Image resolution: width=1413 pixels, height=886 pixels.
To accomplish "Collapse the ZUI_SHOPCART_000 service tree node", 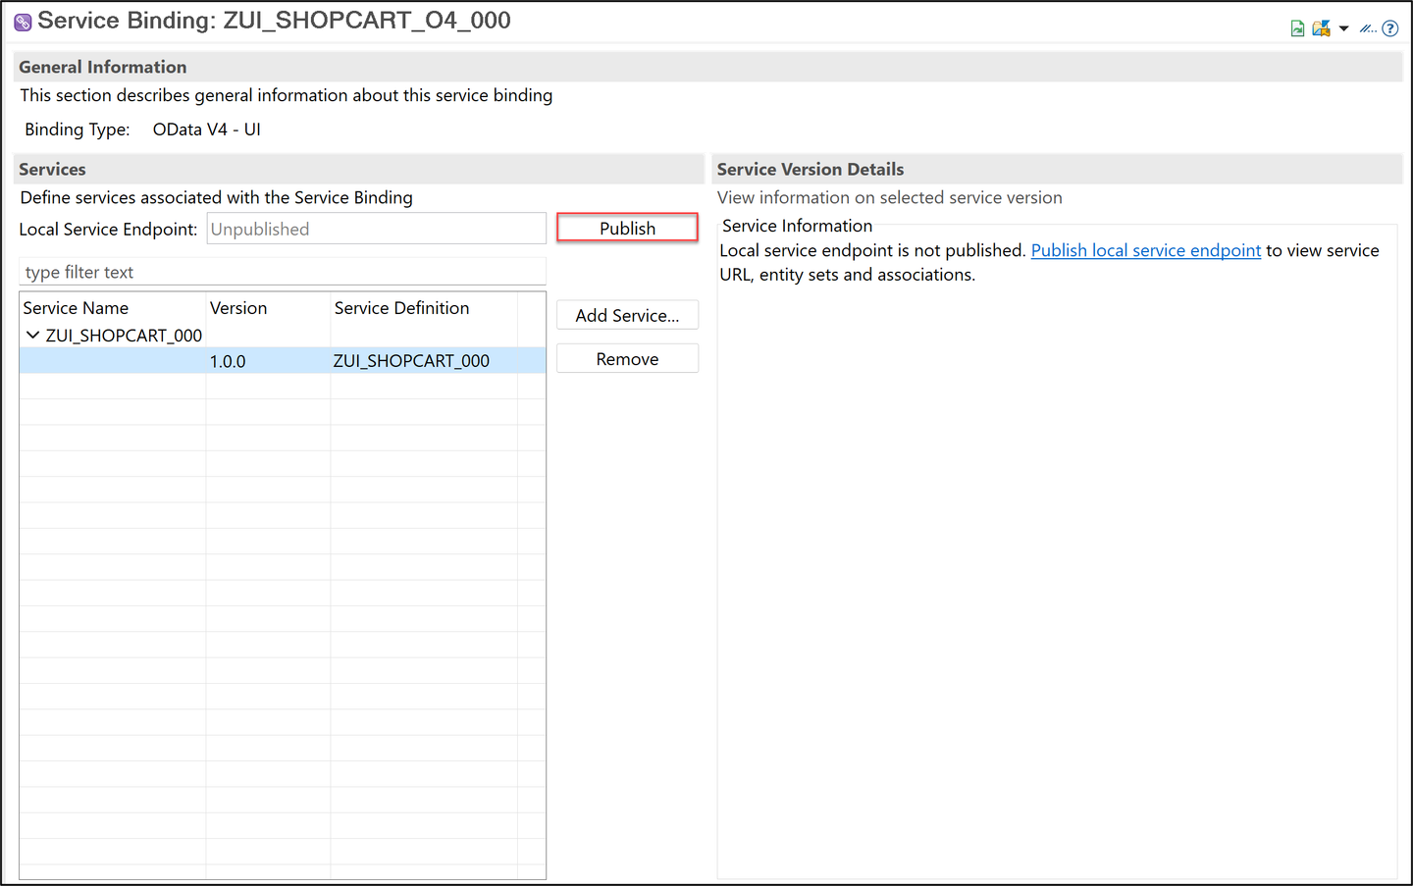I will (x=32, y=335).
